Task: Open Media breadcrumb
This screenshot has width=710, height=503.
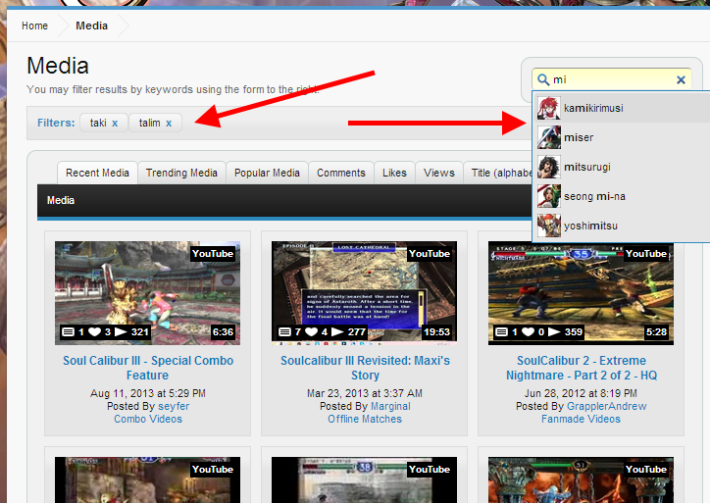Action: (91, 25)
